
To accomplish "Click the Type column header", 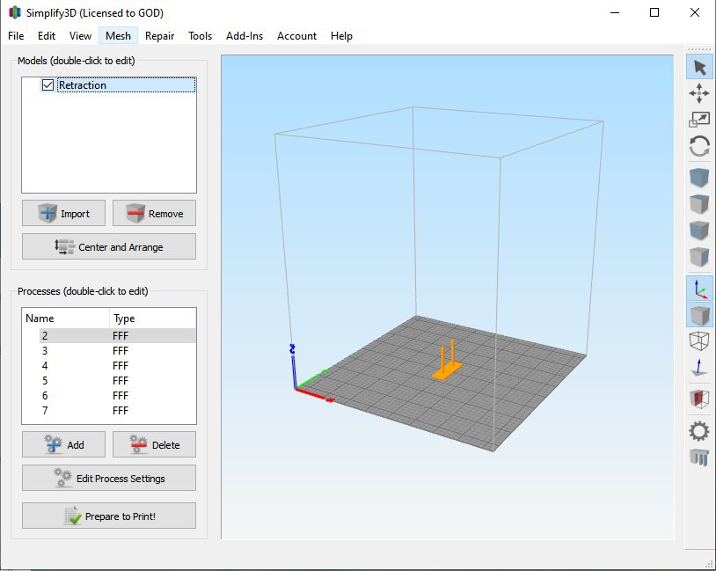I will [x=153, y=318].
